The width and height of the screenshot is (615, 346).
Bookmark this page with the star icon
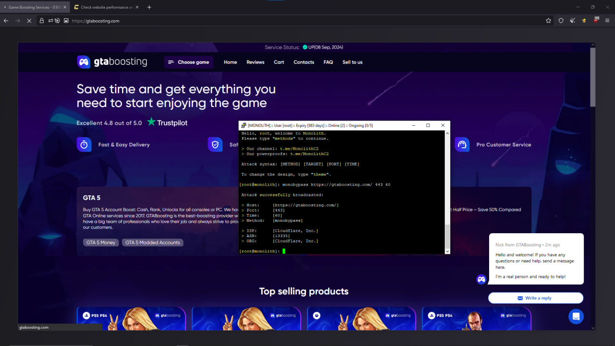point(548,21)
